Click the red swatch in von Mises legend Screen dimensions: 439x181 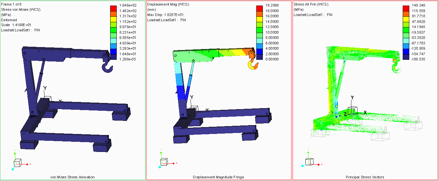pyautogui.click(x=113, y=8)
